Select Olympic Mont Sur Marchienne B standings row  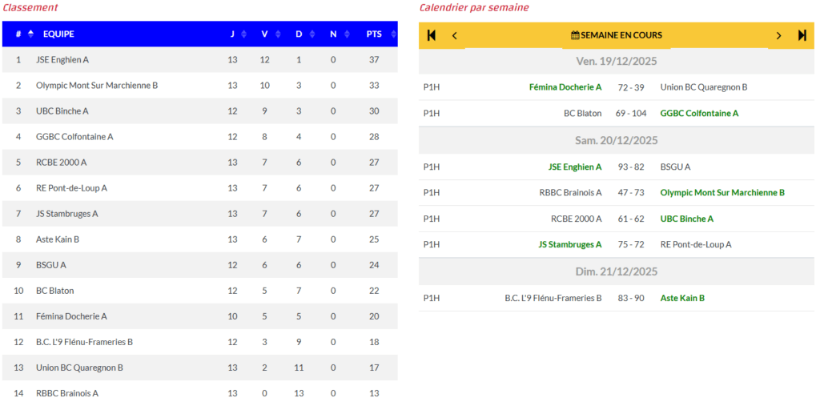pyautogui.click(x=97, y=86)
